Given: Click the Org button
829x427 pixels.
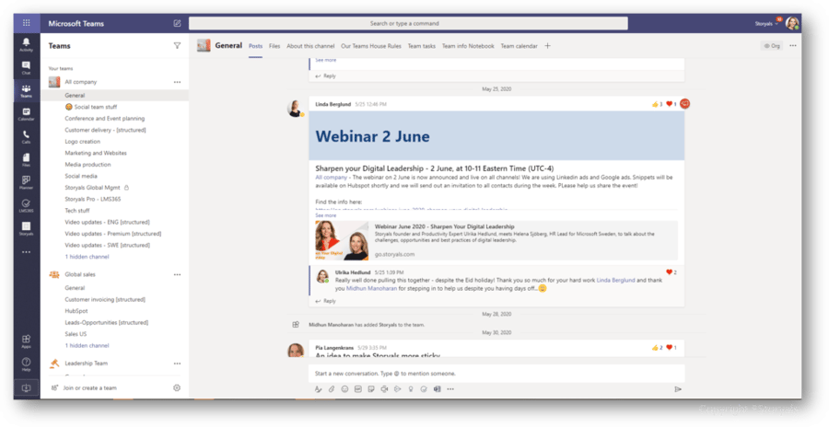Looking at the screenshot, I should [772, 46].
